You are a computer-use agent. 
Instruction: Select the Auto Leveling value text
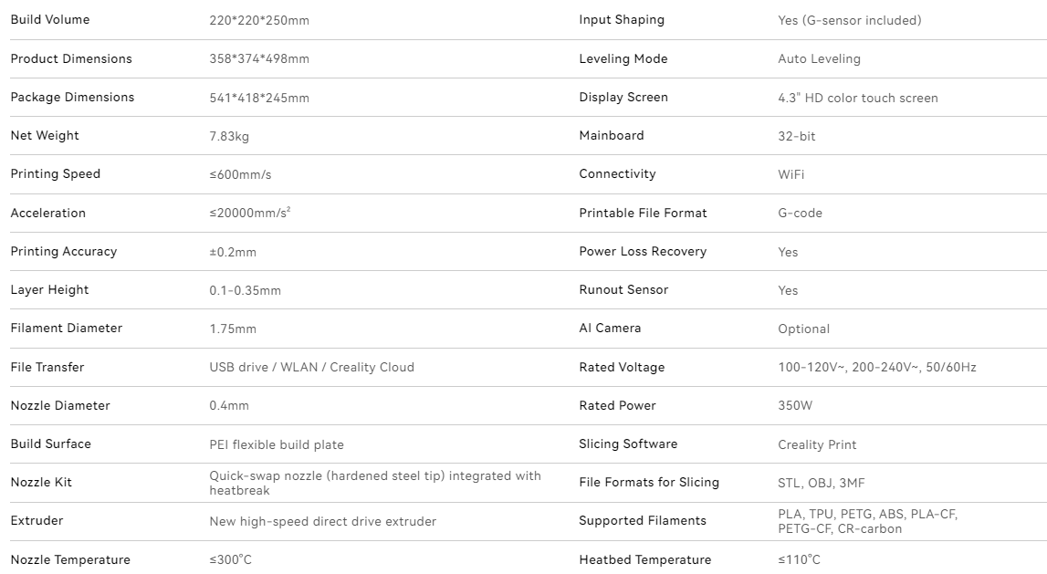[819, 59]
